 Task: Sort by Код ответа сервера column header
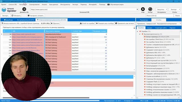click(58, 31)
